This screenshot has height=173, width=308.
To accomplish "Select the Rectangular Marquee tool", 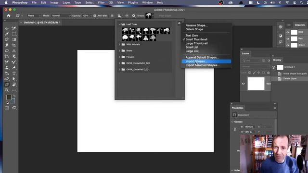I will pos(14,34).
